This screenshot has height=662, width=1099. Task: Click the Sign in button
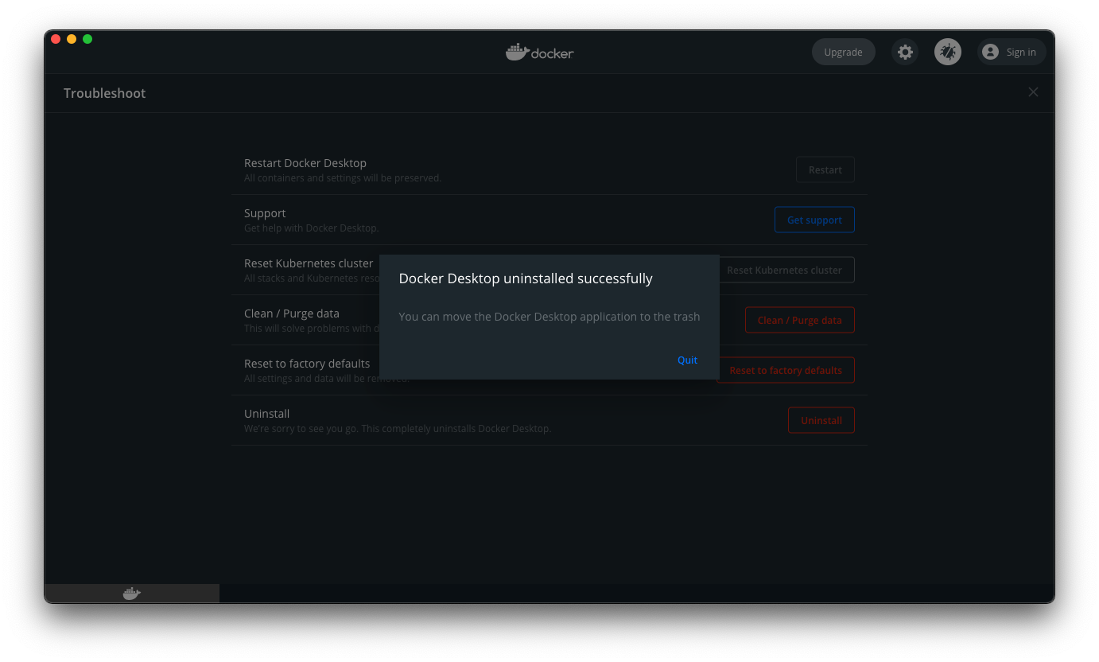[1012, 53]
